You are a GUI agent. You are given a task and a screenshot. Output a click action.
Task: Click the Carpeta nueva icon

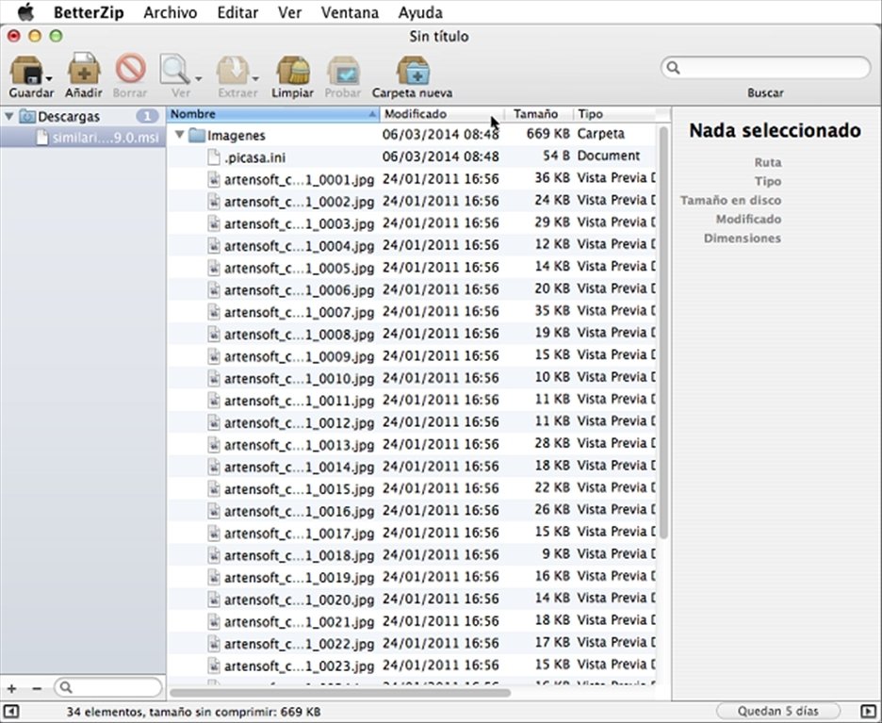pyautogui.click(x=413, y=70)
